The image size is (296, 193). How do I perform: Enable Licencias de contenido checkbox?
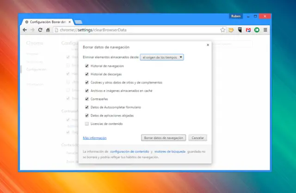tap(87, 124)
